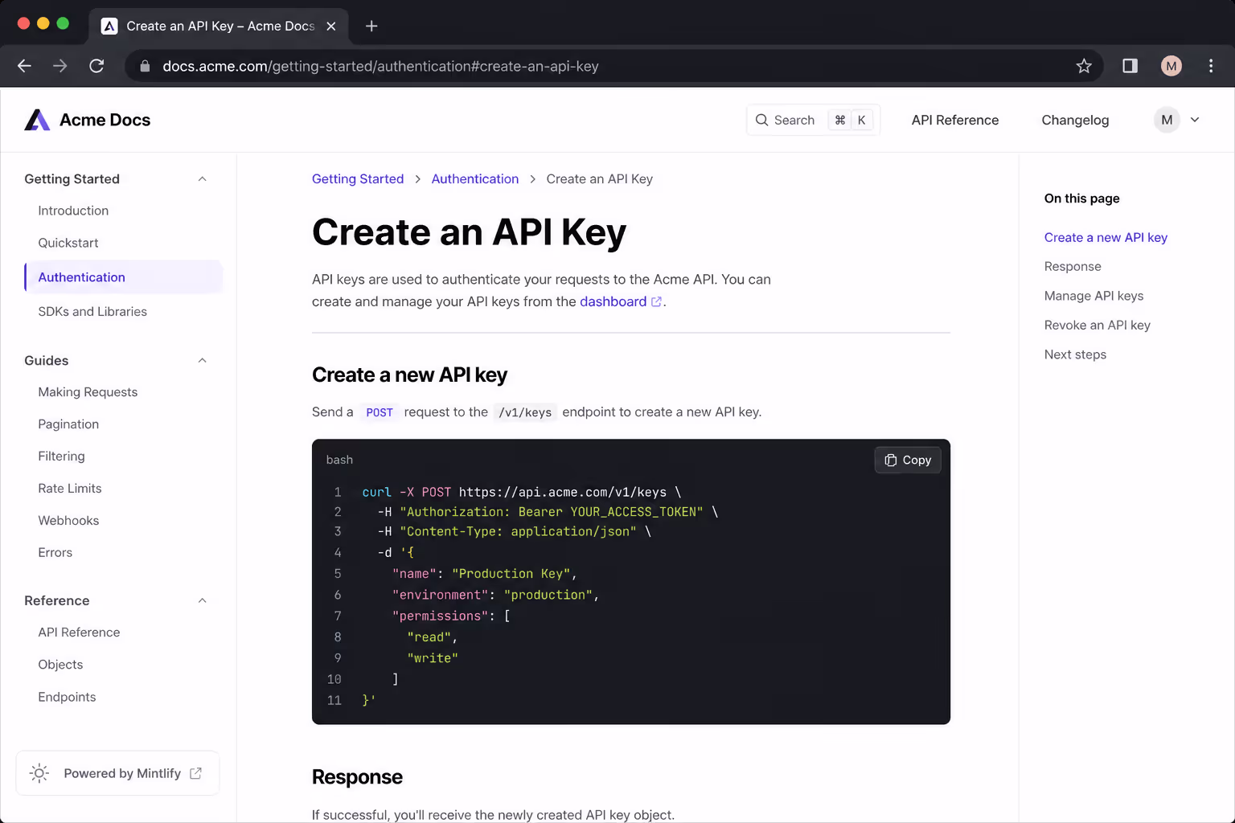Open the browser three-dot menu
1235x823 pixels.
coord(1211,66)
